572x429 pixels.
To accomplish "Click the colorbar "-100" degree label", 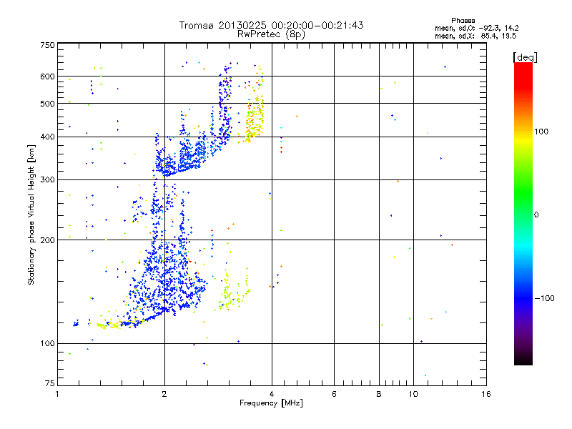I will pos(544,298).
